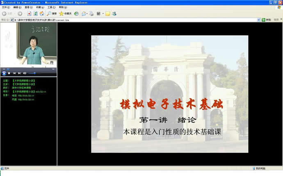
Task: Open the 帮助 (Help) menu
Action: pos(63,7)
